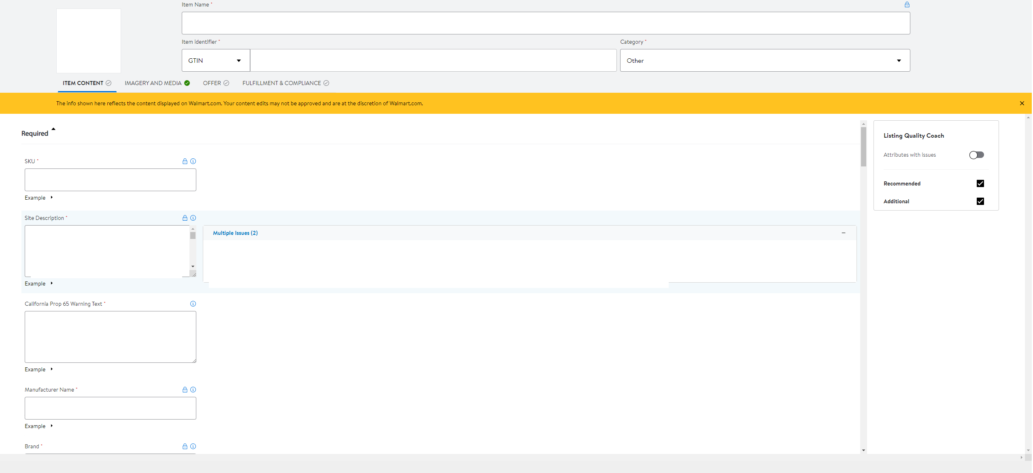
Task: Click the California Prop 65 info icon
Action: pos(193,304)
